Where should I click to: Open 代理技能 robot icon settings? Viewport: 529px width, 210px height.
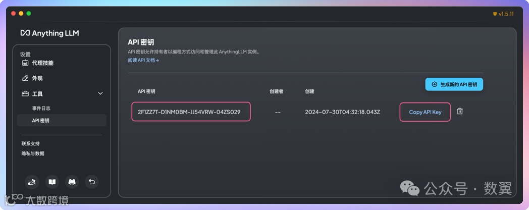pos(25,63)
